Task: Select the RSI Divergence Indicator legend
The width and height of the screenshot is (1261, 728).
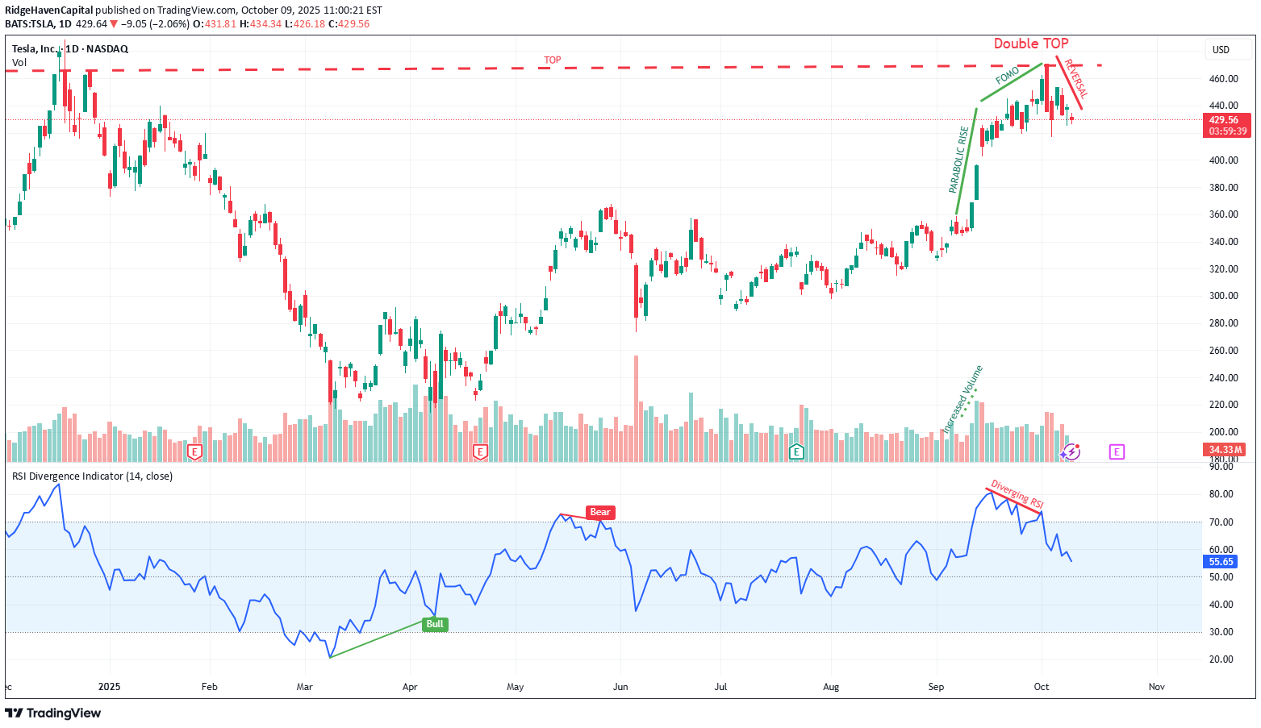Action: point(92,476)
